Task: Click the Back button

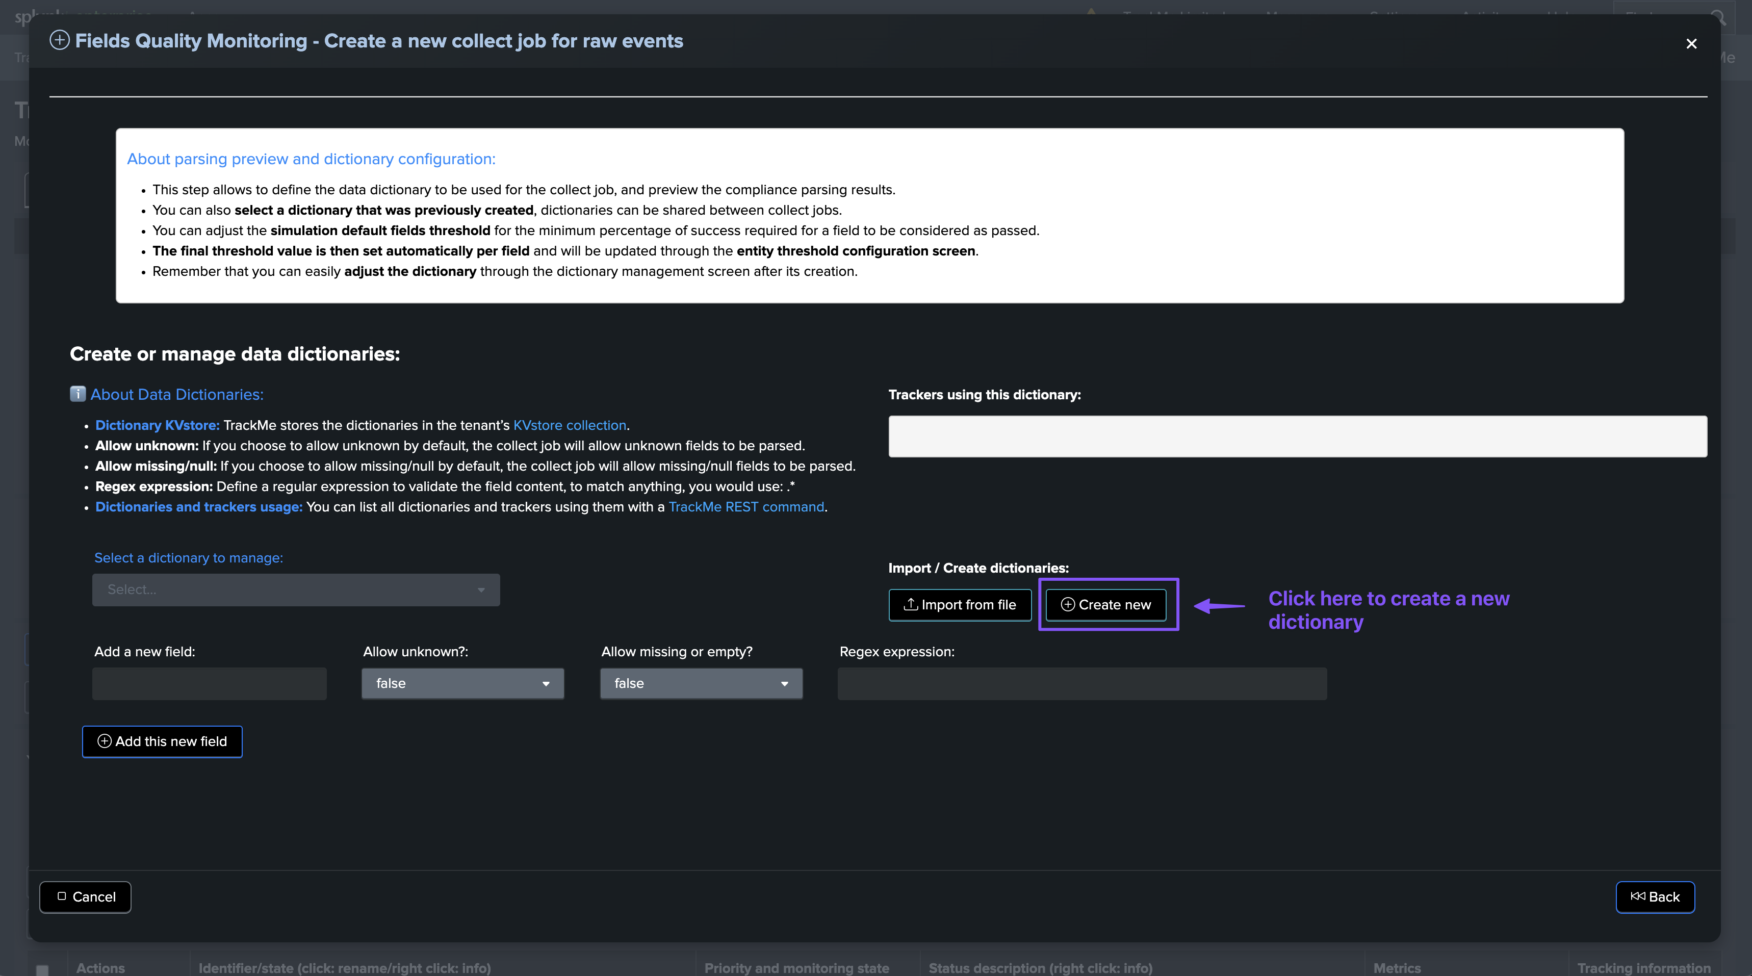Action: click(1655, 897)
